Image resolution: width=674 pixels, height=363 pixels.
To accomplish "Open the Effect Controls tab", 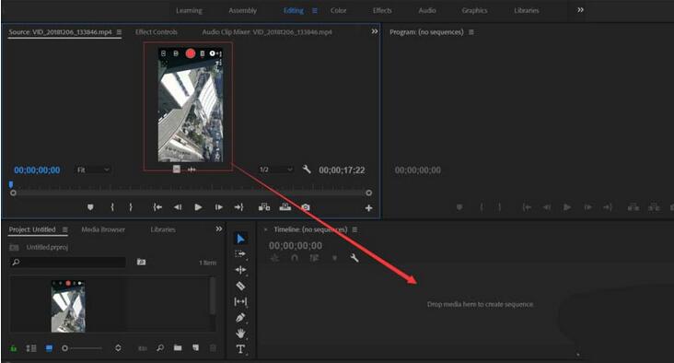I will click(156, 32).
